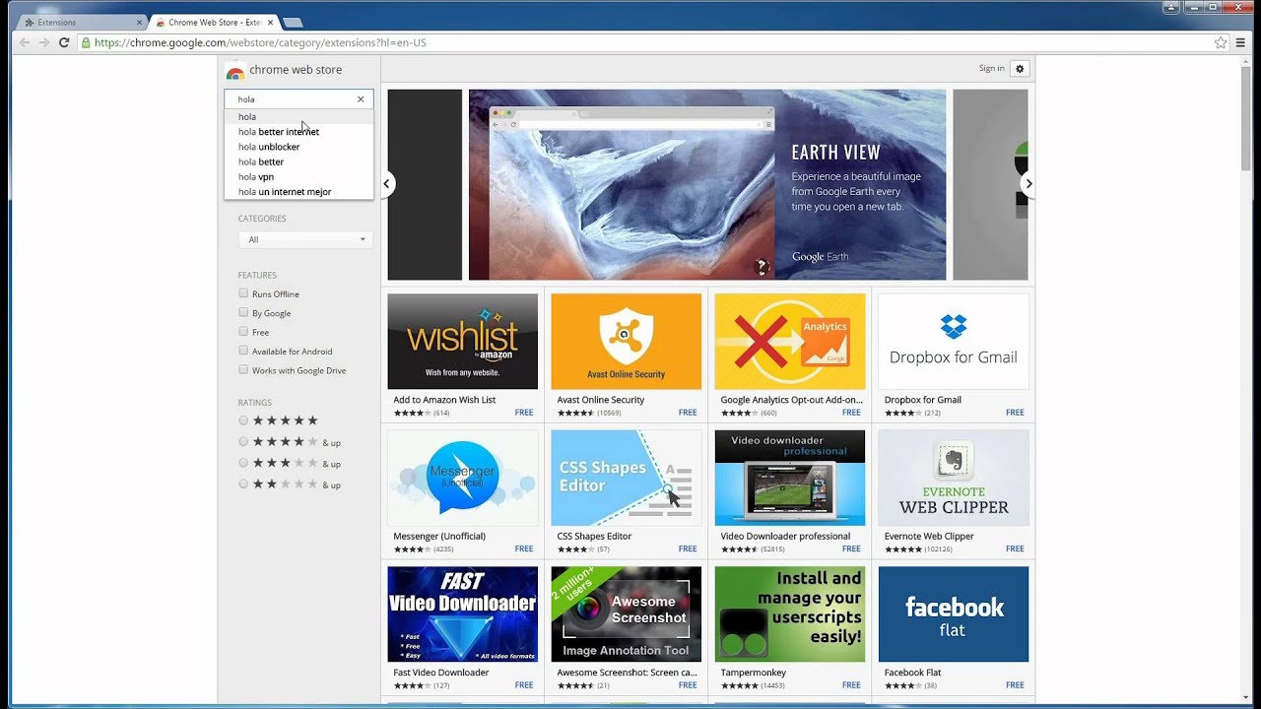Click 'CSS Shapes Editor' title text
Viewport: 1261px width, 709px height.
coord(594,537)
